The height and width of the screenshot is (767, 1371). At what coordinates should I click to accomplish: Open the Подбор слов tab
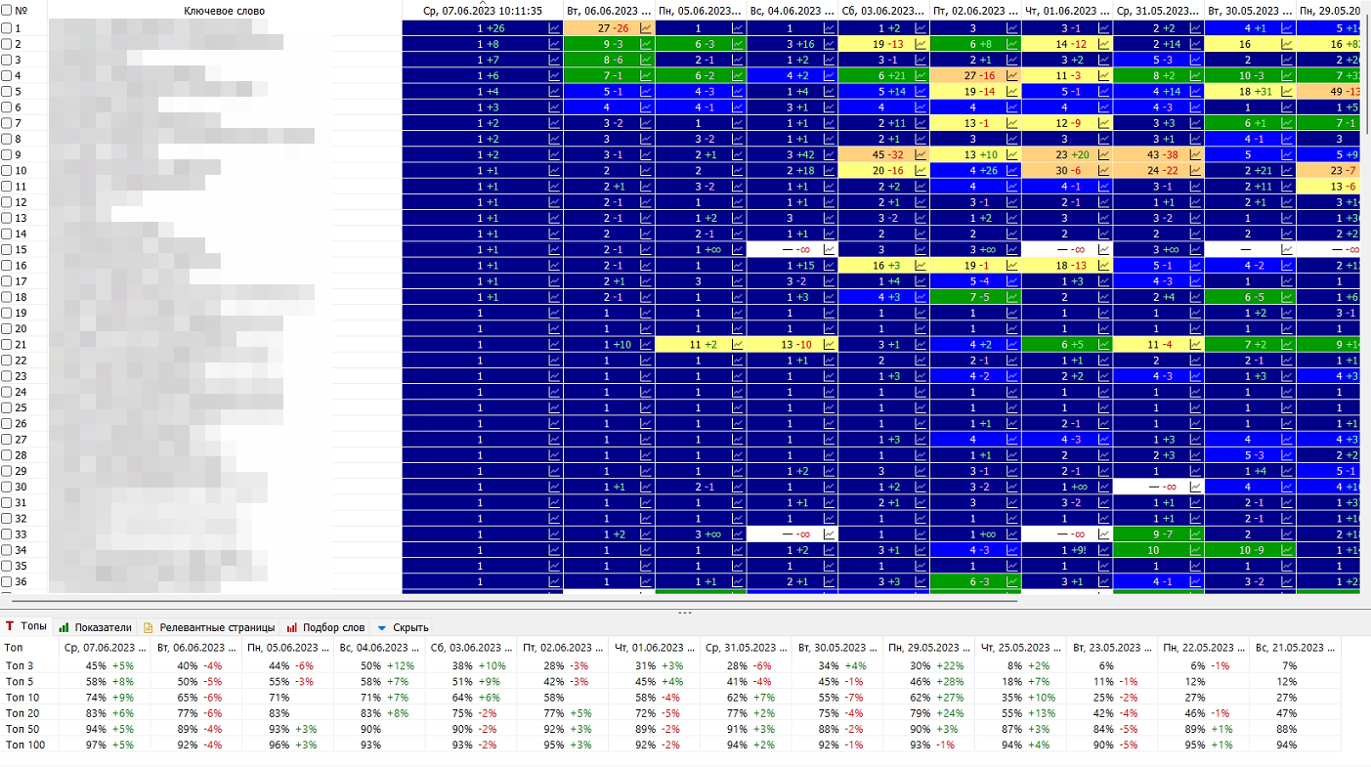click(x=325, y=627)
